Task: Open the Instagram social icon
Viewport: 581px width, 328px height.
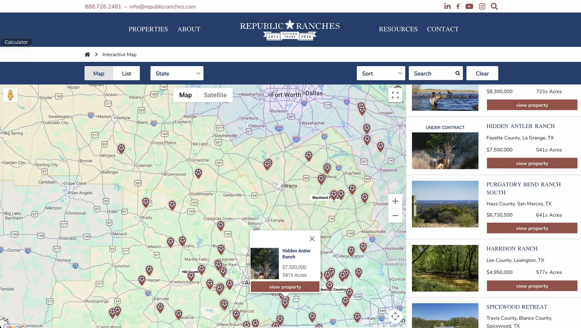Action: tap(482, 6)
